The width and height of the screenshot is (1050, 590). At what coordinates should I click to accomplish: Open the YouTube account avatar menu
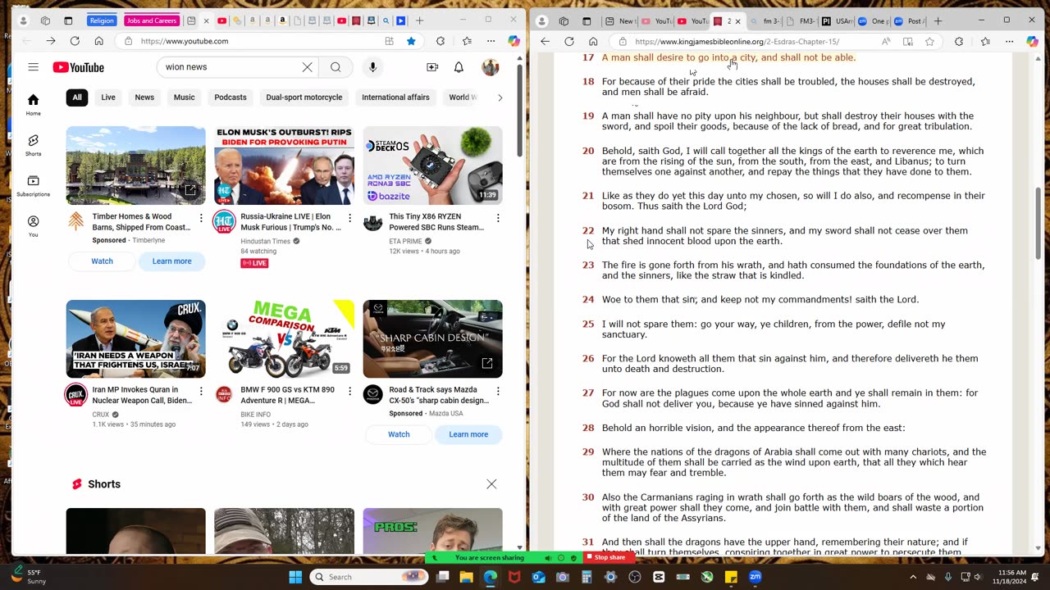(491, 67)
